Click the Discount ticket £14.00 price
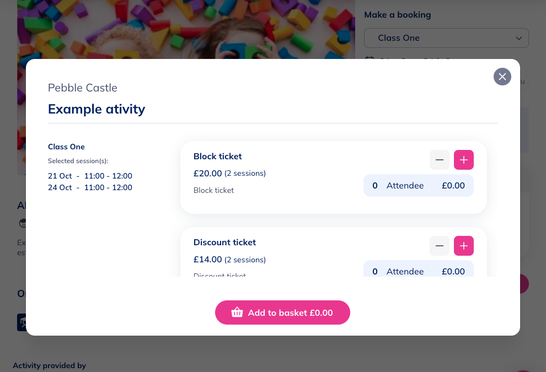Image resolution: width=546 pixels, height=372 pixels. click(x=207, y=260)
